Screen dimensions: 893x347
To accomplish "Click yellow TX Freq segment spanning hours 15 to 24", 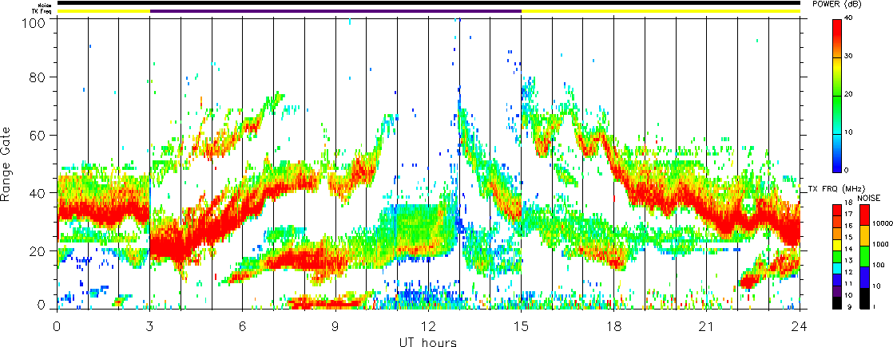I will coord(661,11).
